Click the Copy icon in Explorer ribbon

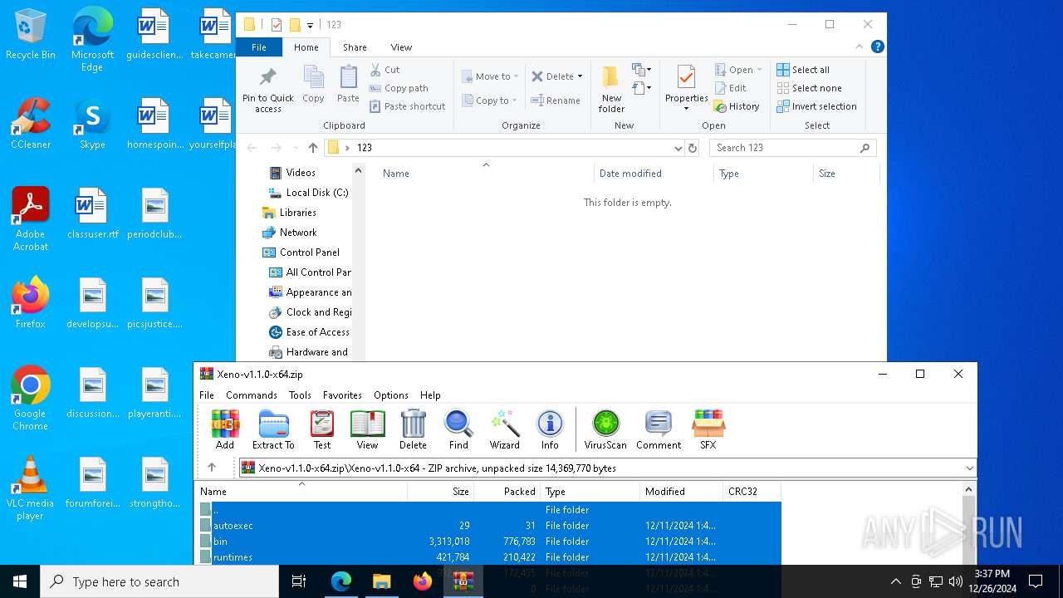(313, 84)
